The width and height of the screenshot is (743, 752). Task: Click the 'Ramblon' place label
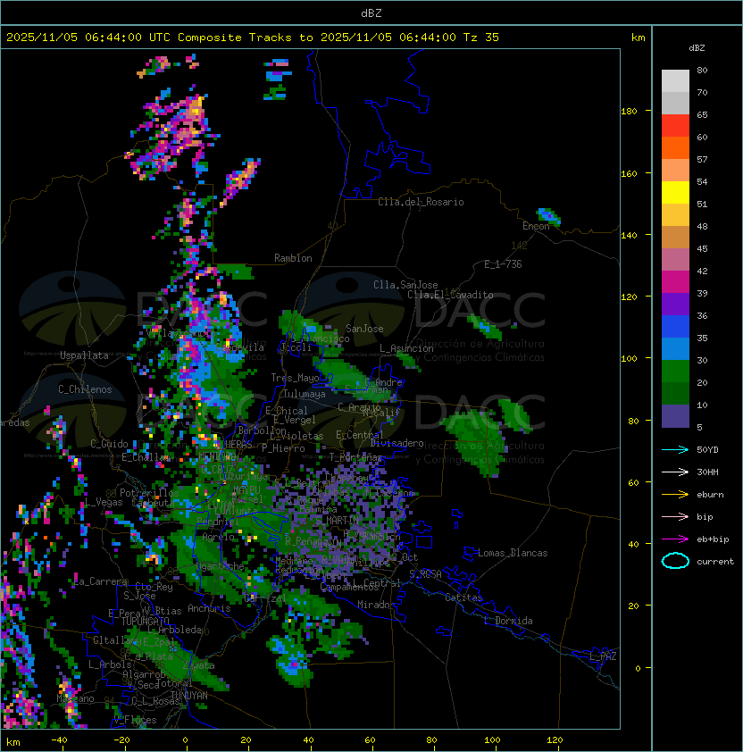pyautogui.click(x=293, y=258)
